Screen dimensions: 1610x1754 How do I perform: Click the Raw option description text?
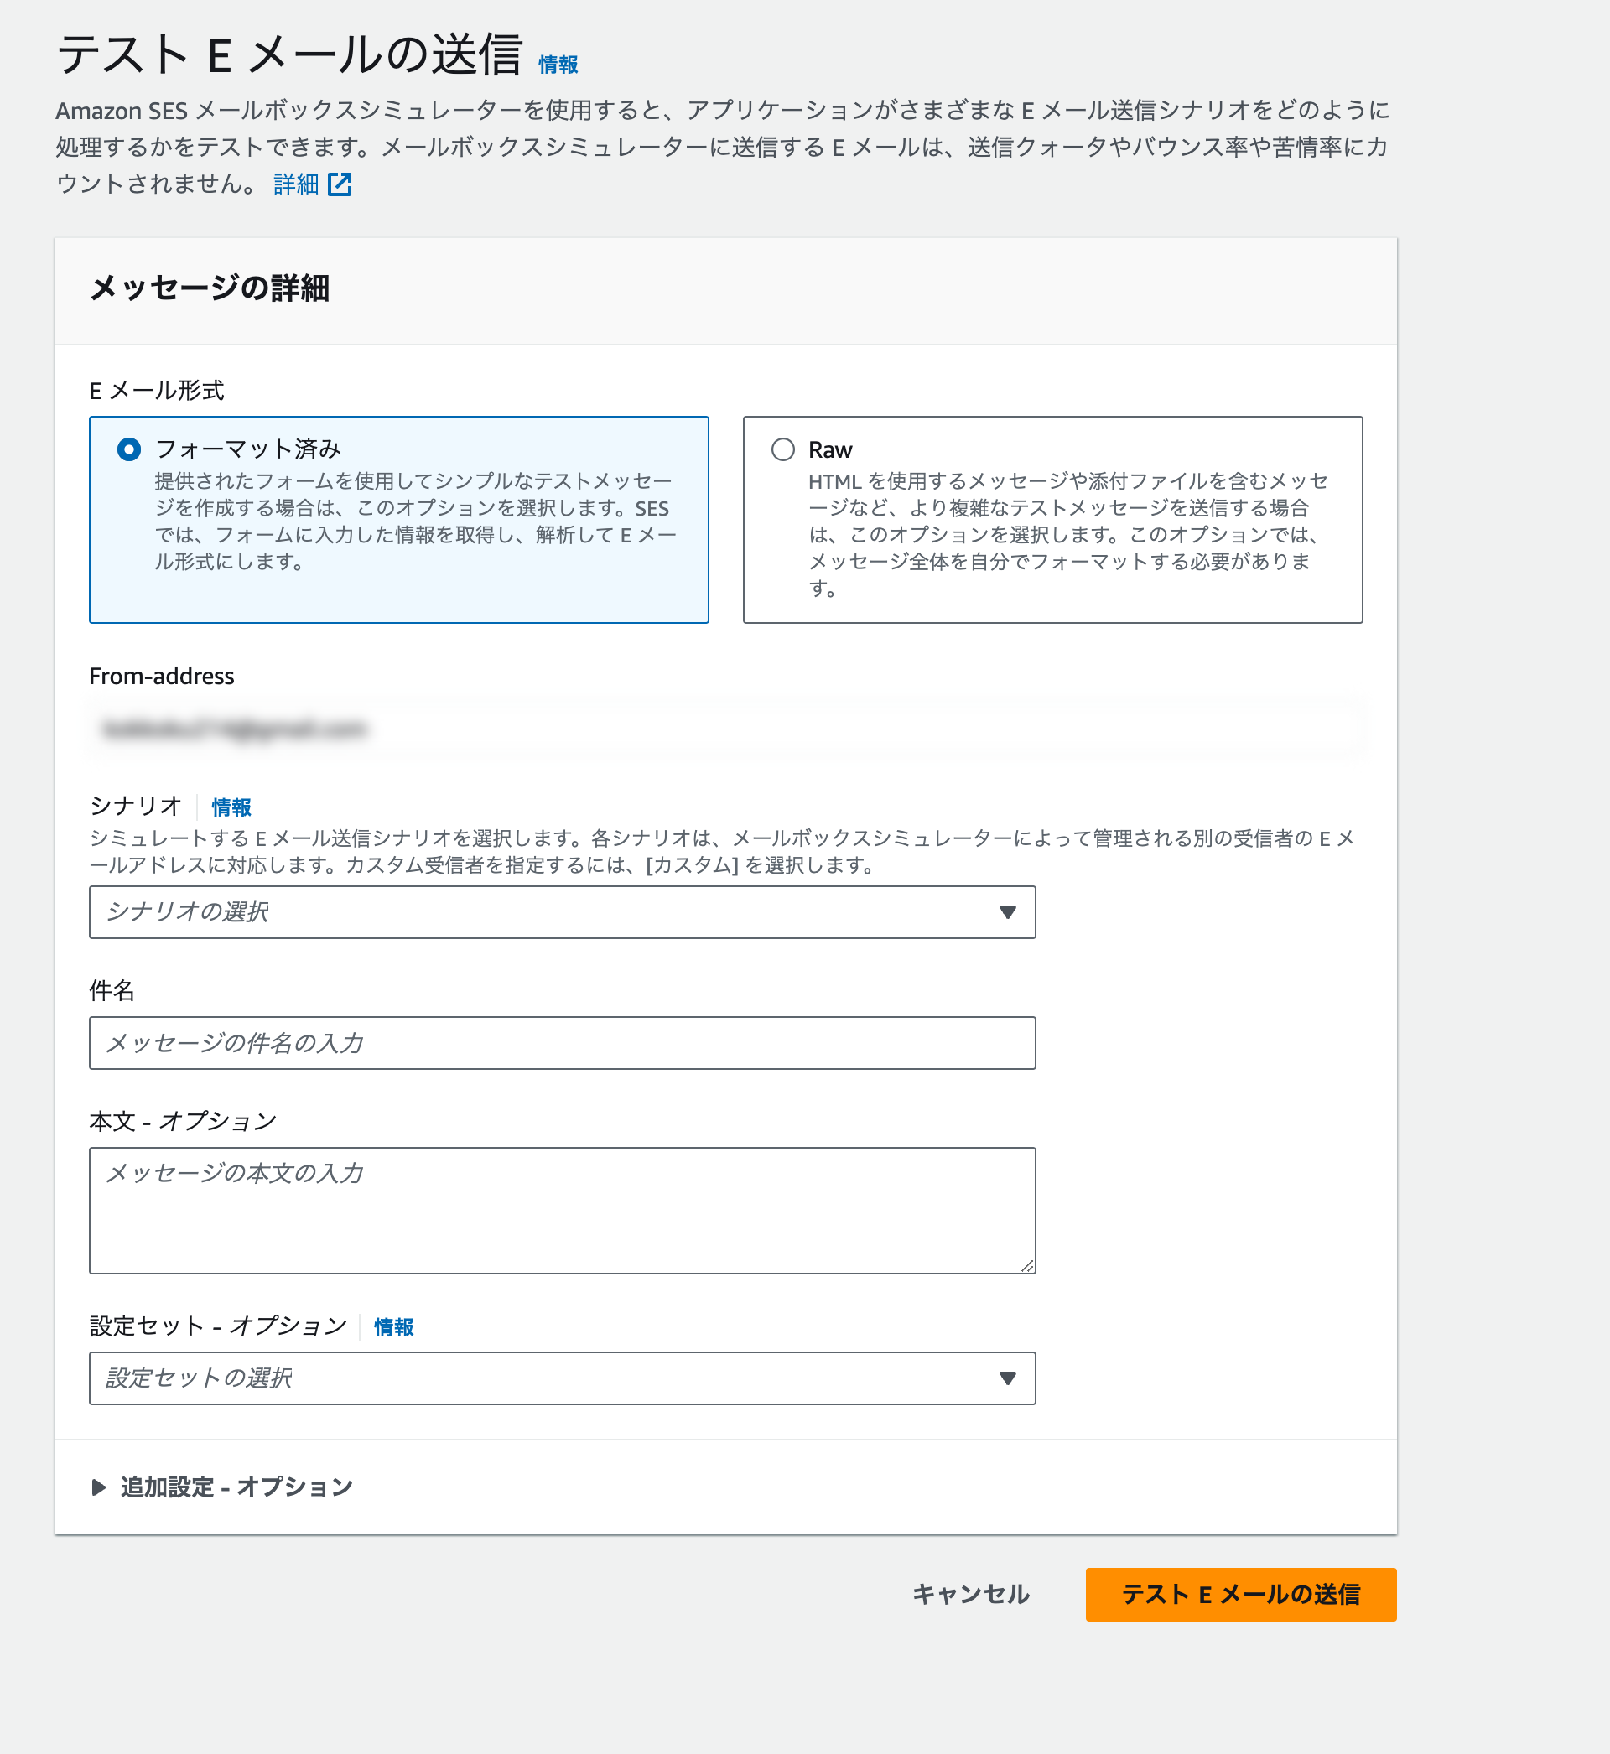1068,534
